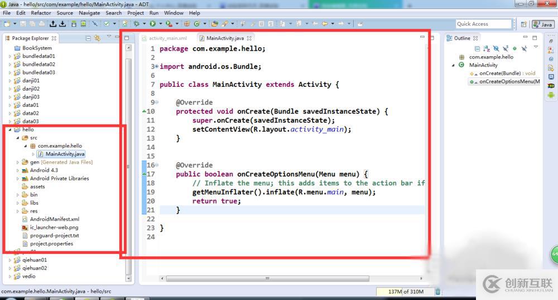Collapse the hello project node

click(x=10, y=130)
